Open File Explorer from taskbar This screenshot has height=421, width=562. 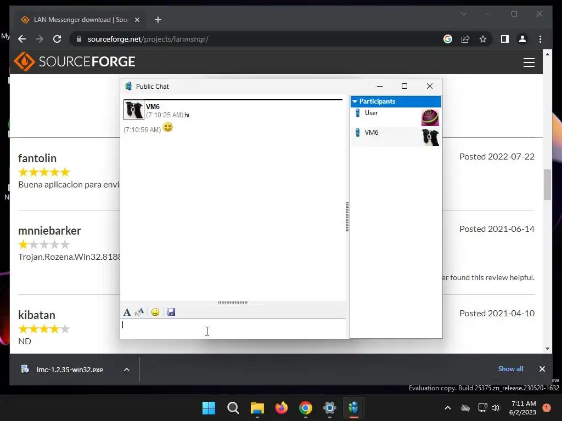(x=257, y=408)
